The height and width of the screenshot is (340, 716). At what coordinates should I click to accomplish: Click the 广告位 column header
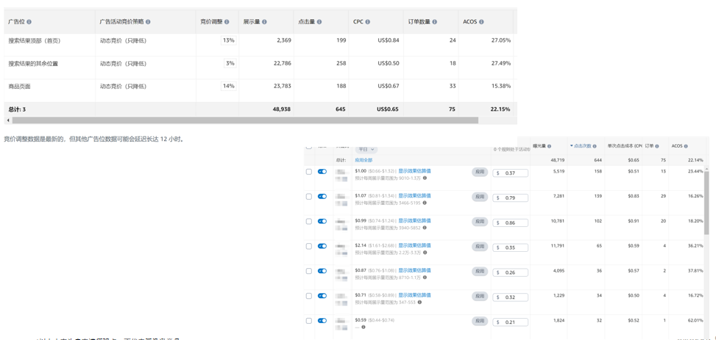pyautogui.click(x=16, y=22)
